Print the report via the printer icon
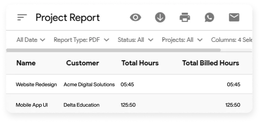Screen dimensions: 261x123 (x=185, y=17)
